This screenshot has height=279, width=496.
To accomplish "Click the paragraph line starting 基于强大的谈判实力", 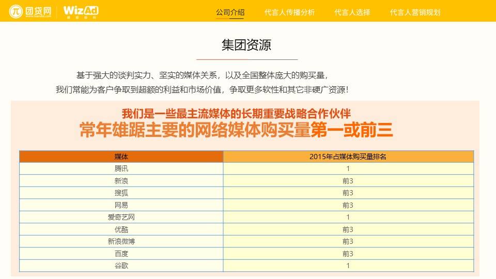I will (x=203, y=75).
